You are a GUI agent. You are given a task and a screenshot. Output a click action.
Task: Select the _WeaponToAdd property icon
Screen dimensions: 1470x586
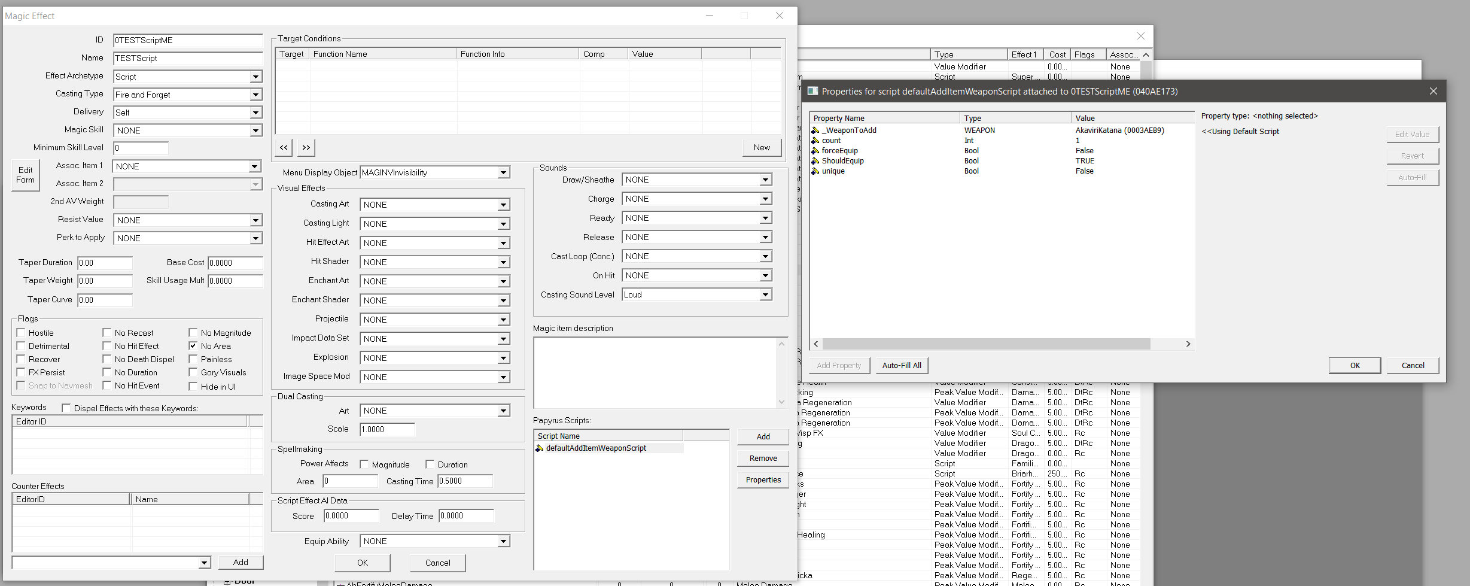815,130
